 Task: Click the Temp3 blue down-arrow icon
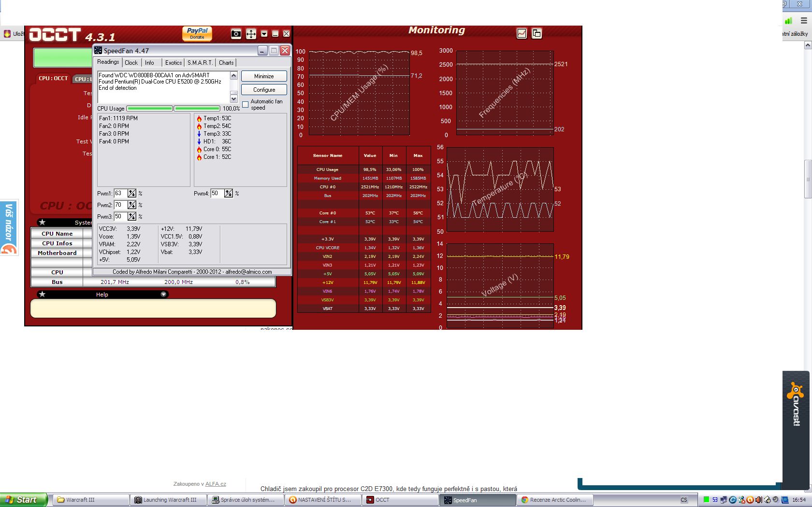pyautogui.click(x=199, y=134)
